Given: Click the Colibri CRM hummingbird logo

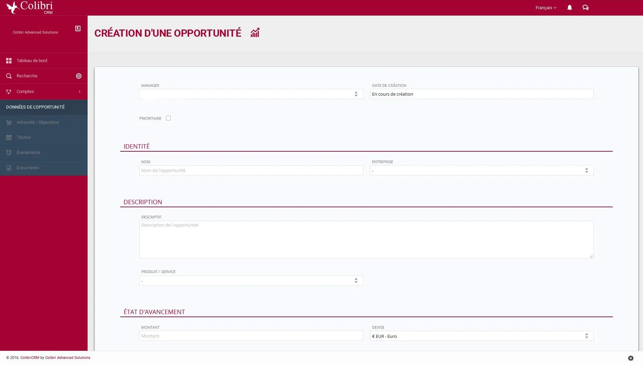Looking at the screenshot, I should pyautogui.click(x=30, y=7).
